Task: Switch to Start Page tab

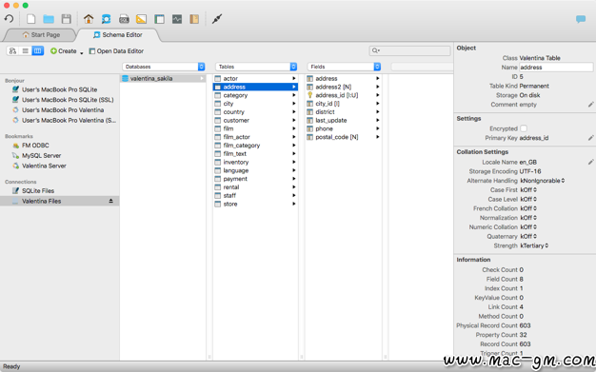Action: 41,34
